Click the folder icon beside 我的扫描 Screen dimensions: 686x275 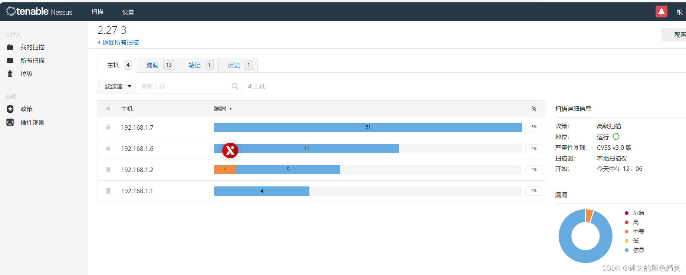(x=10, y=47)
